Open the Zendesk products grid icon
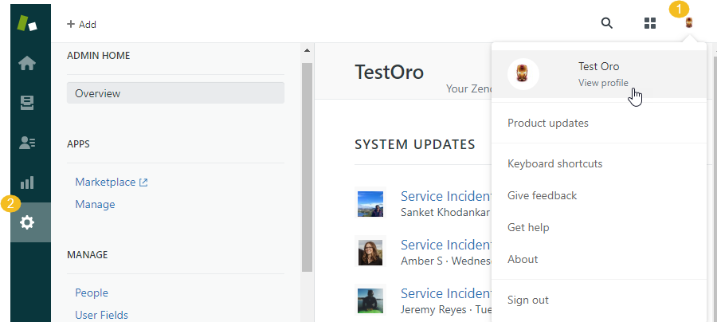 pos(650,23)
